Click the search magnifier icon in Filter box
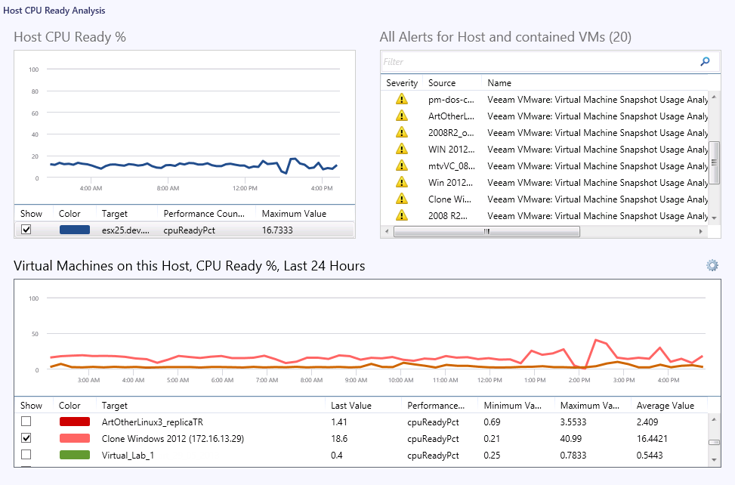Viewport: 735px width, 485px height. [705, 61]
